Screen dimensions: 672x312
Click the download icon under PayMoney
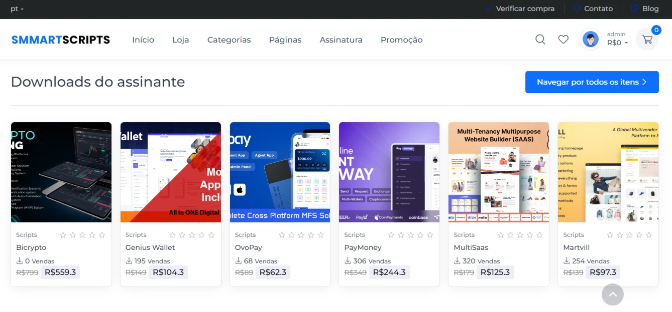(x=348, y=260)
